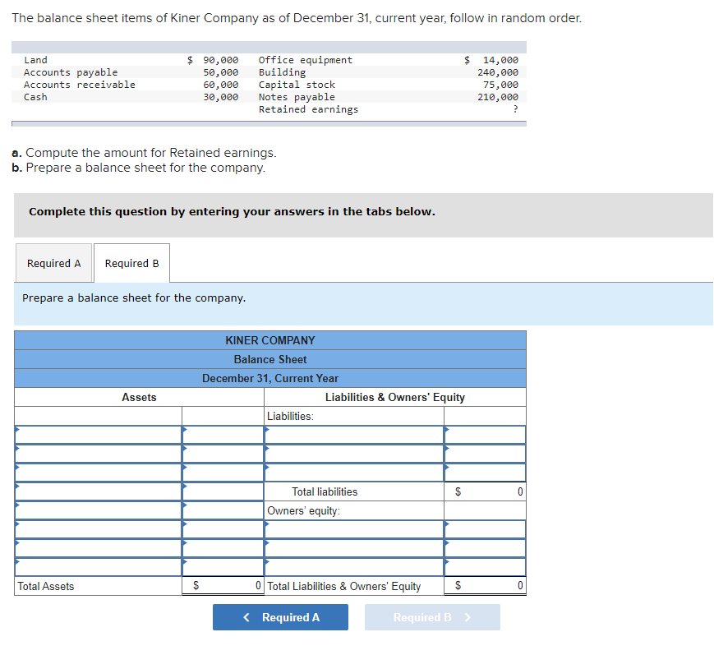Viewport: 714px width, 655px height.
Task: Select the amount cell beside the first liability
Action: (x=485, y=435)
